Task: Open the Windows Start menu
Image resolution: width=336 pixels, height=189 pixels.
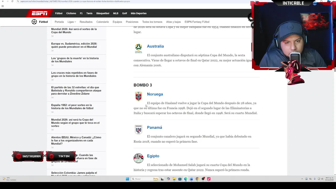Action: coord(127,179)
